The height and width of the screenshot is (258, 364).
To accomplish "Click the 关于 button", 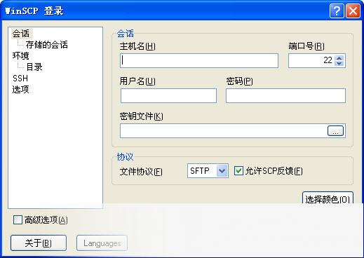I will 39,243.
